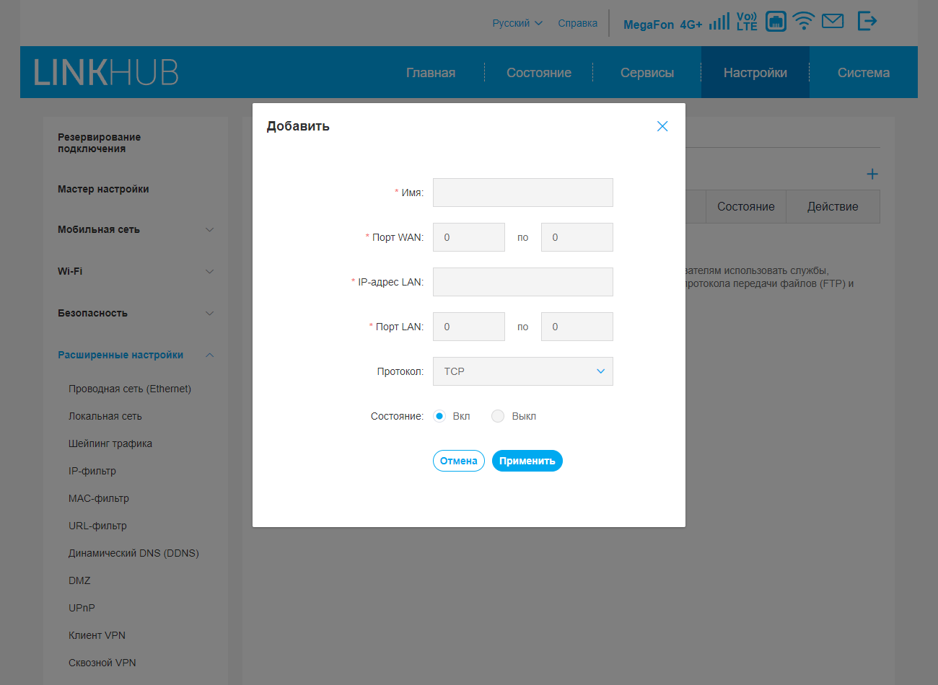Screen dimensions: 938x685
Task: Click the logout icon in the header
Action: click(x=867, y=21)
